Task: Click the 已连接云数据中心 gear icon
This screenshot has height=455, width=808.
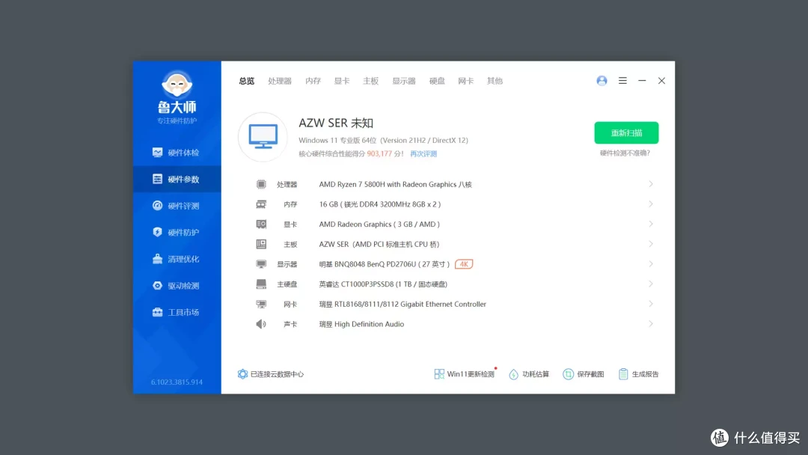Action: click(242, 374)
